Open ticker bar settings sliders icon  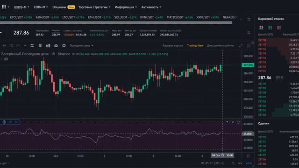249,19
